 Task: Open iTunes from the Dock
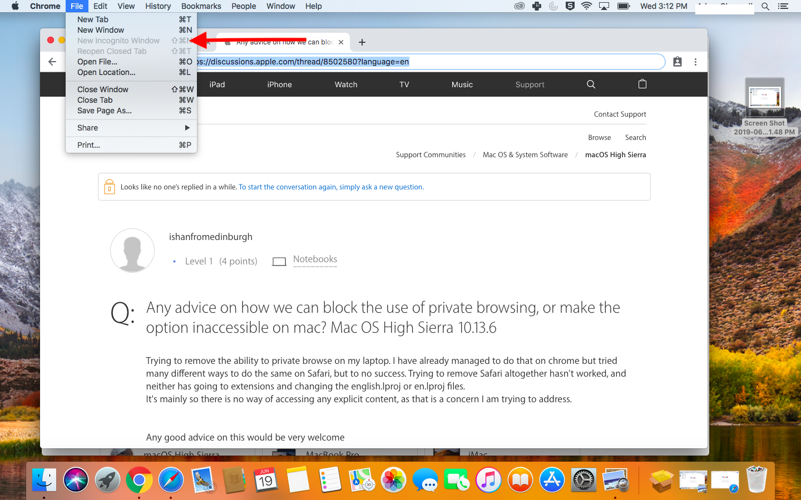[x=488, y=480]
